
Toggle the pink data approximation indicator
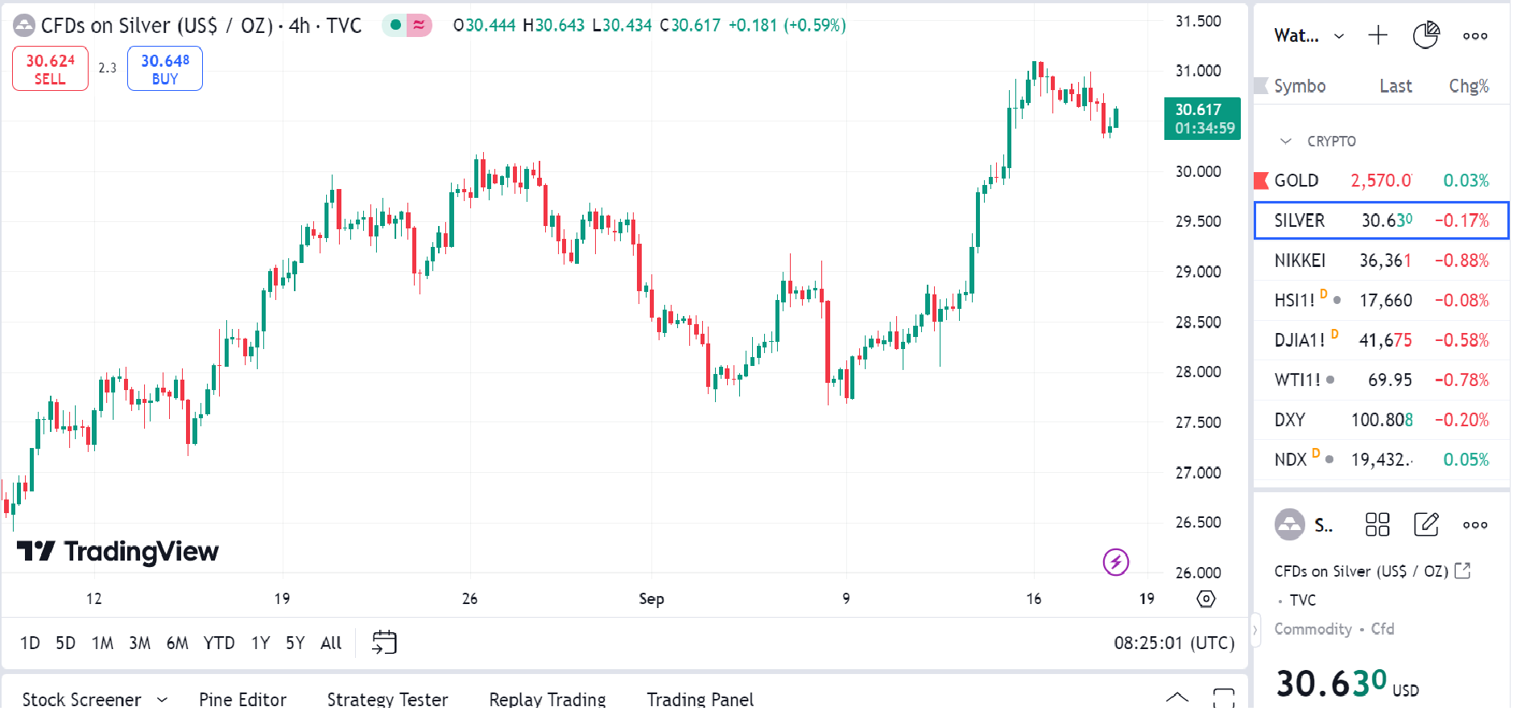click(419, 25)
